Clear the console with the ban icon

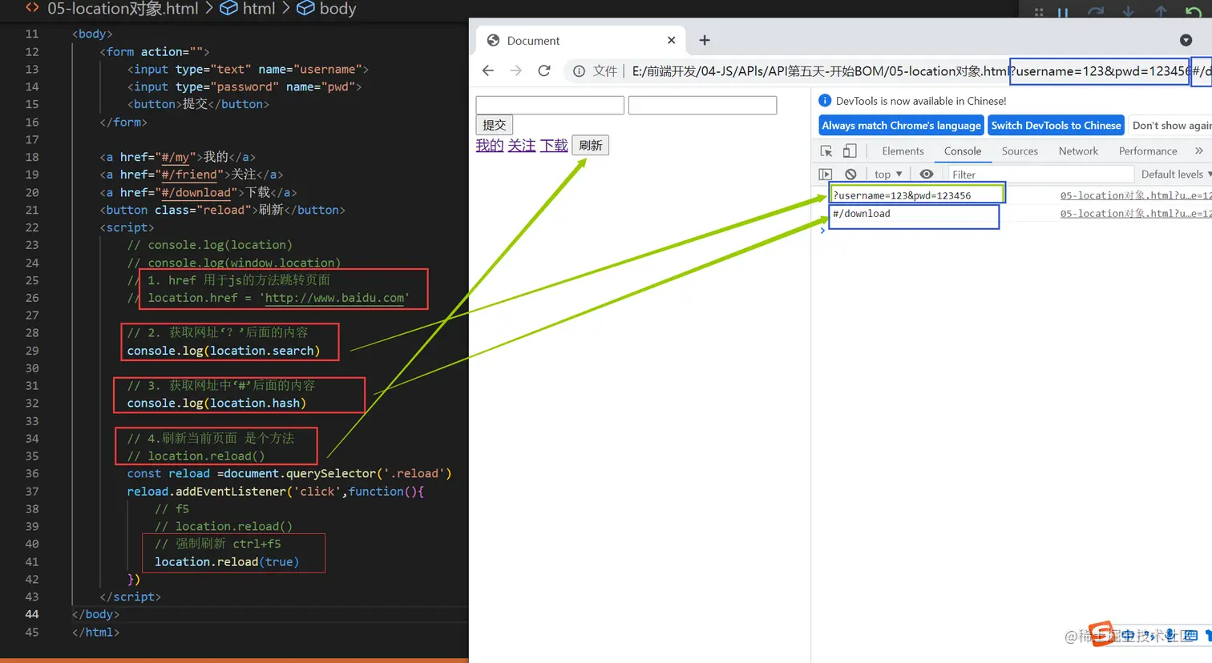(850, 174)
